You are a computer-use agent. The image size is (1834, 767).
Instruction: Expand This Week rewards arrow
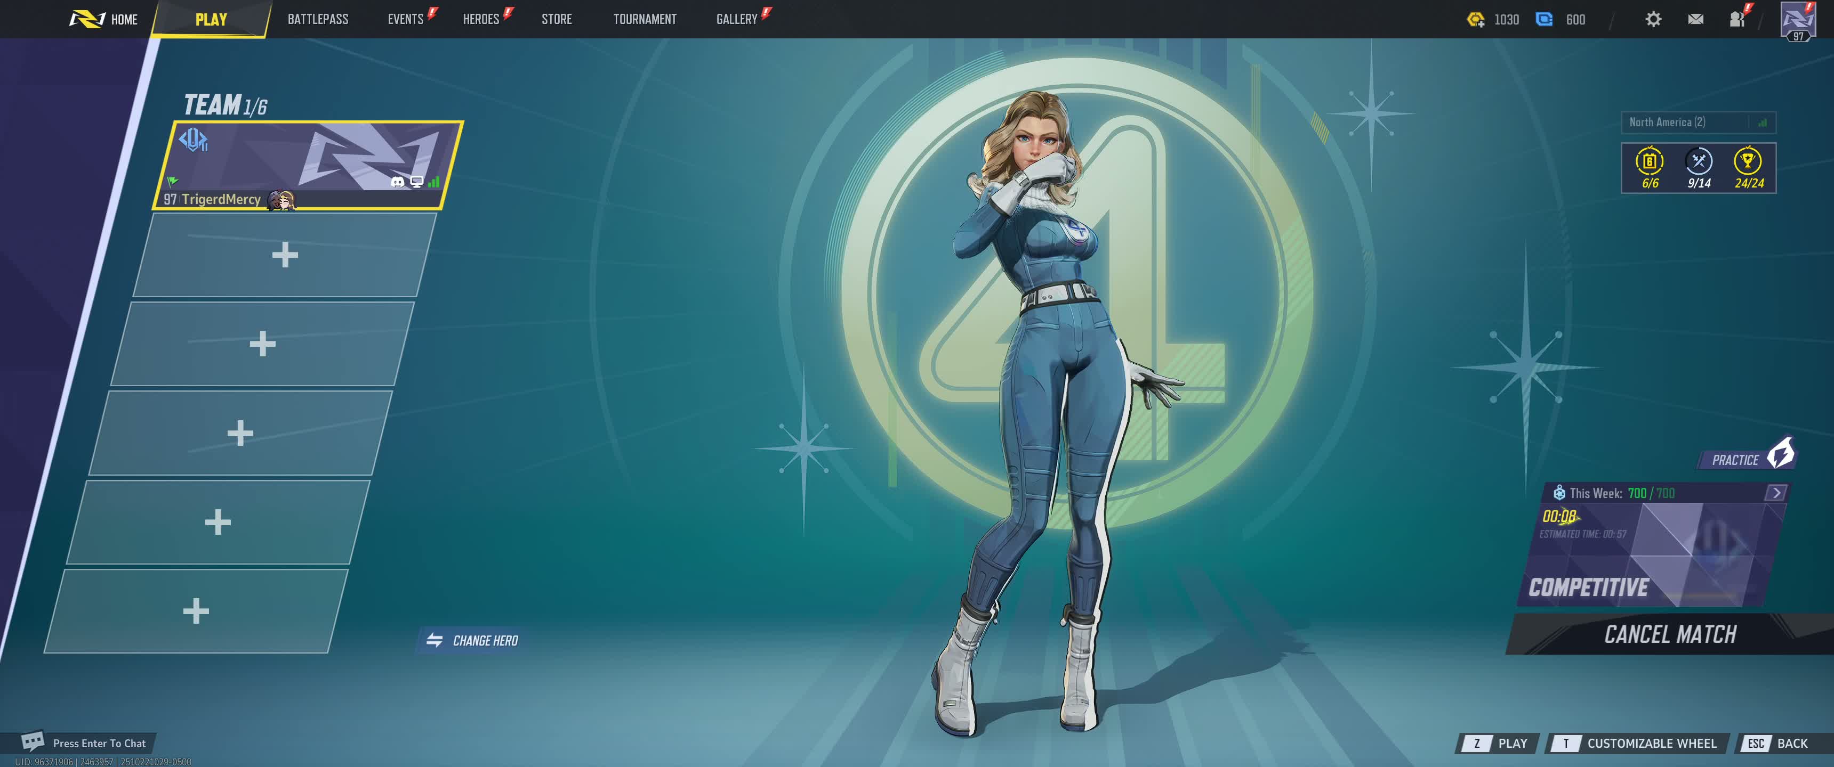(1775, 492)
